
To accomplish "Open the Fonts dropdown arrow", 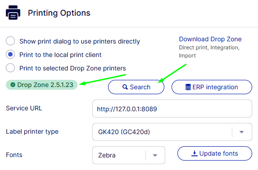I will click(155, 155).
